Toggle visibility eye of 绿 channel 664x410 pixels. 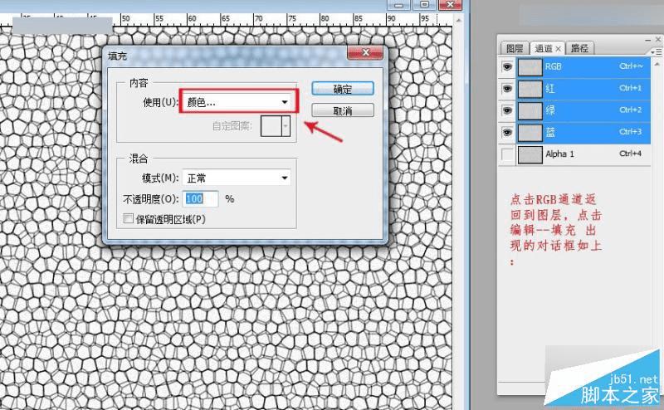tap(507, 110)
